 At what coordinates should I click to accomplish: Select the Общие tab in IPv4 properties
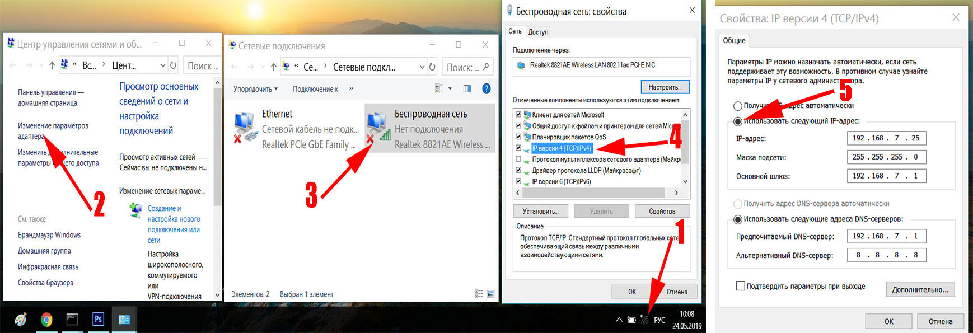tap(734, 40)
